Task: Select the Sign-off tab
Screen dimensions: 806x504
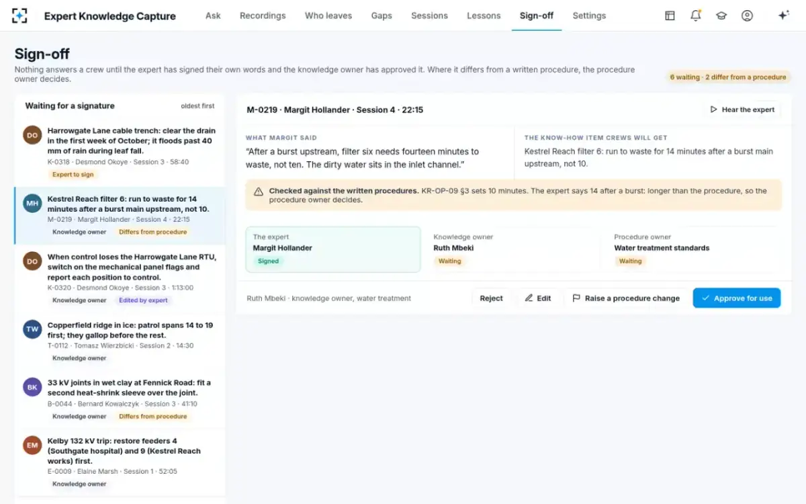Action: click(537, 15)
